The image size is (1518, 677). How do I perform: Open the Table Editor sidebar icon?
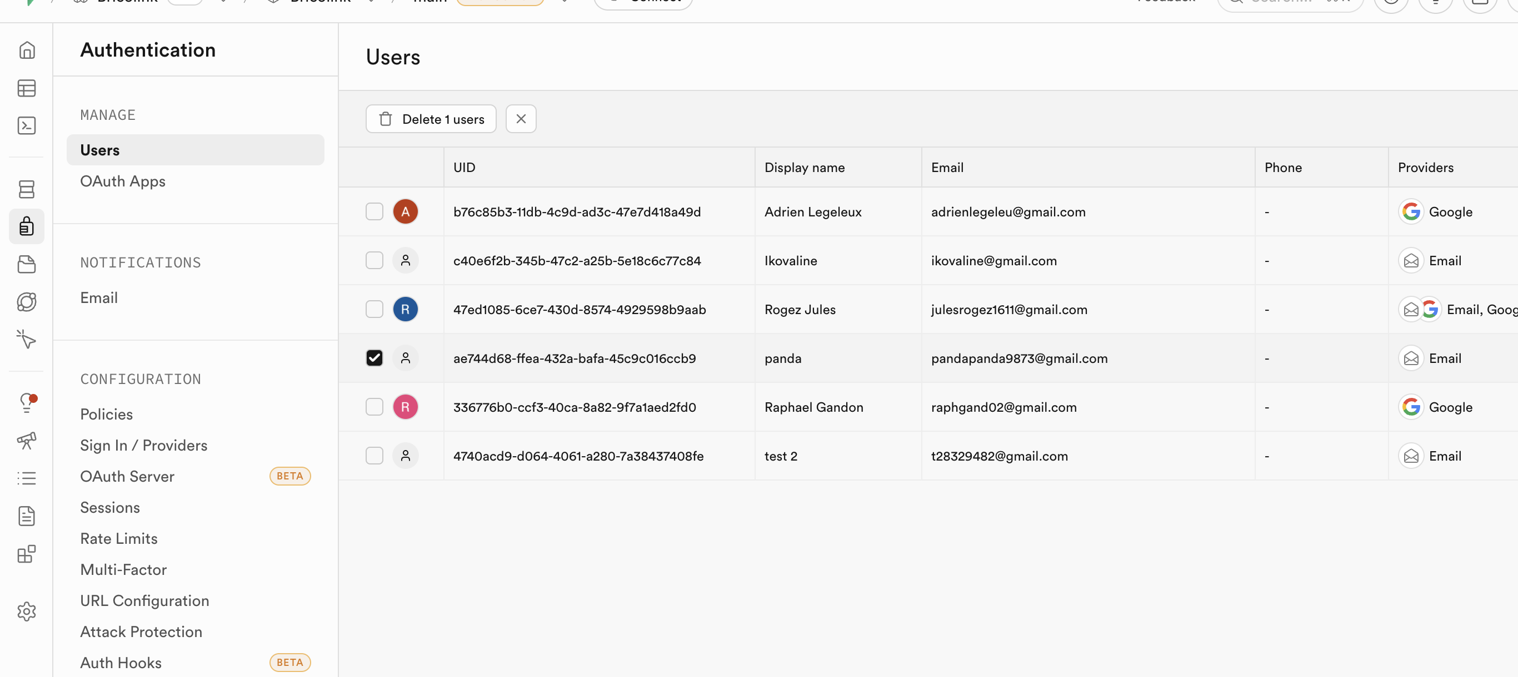pyautogui.click(x=27, y=88)
